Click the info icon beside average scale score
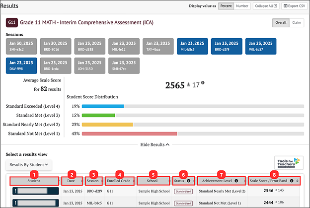This screenshot has height=208, width=310. [x=203, y=83]
